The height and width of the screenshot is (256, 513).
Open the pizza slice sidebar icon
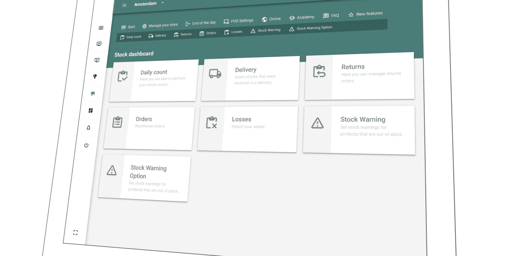[95, 76]
